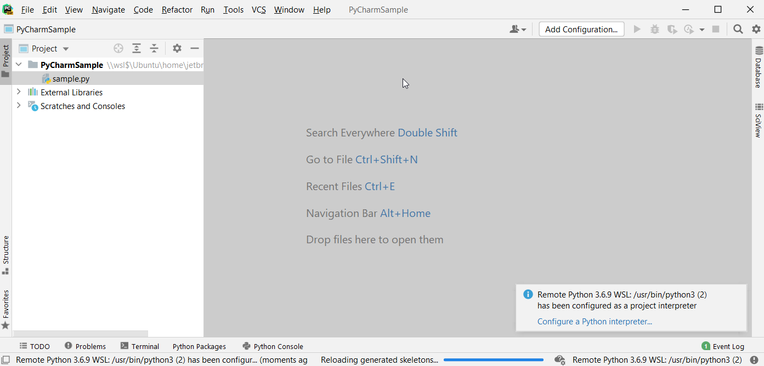Open the Python Console tool window
764x366 pixels.
[273, 346]
